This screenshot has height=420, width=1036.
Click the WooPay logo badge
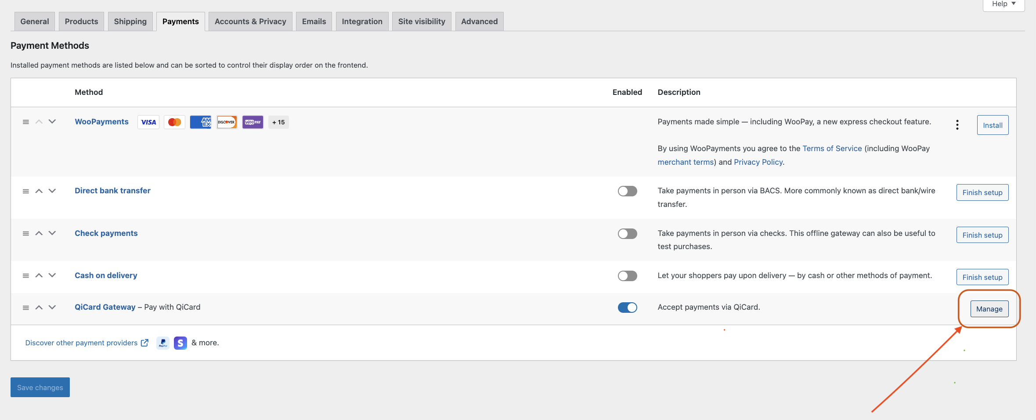(x=253, y=122)
